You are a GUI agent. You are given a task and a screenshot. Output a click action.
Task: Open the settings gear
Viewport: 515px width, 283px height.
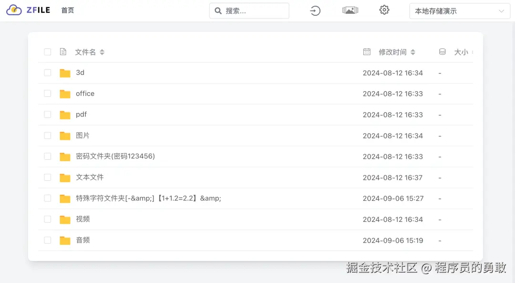pyautogui.click(x=384, y=10)
